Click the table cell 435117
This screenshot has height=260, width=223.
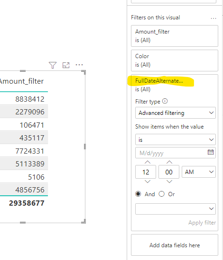32,138
